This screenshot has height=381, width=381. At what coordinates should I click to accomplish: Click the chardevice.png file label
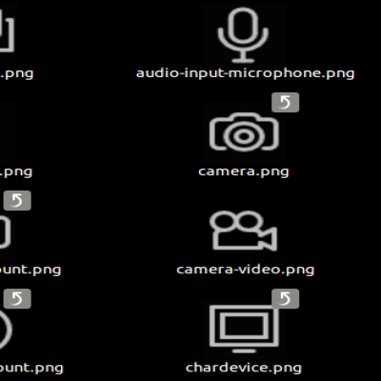(244, 368)
